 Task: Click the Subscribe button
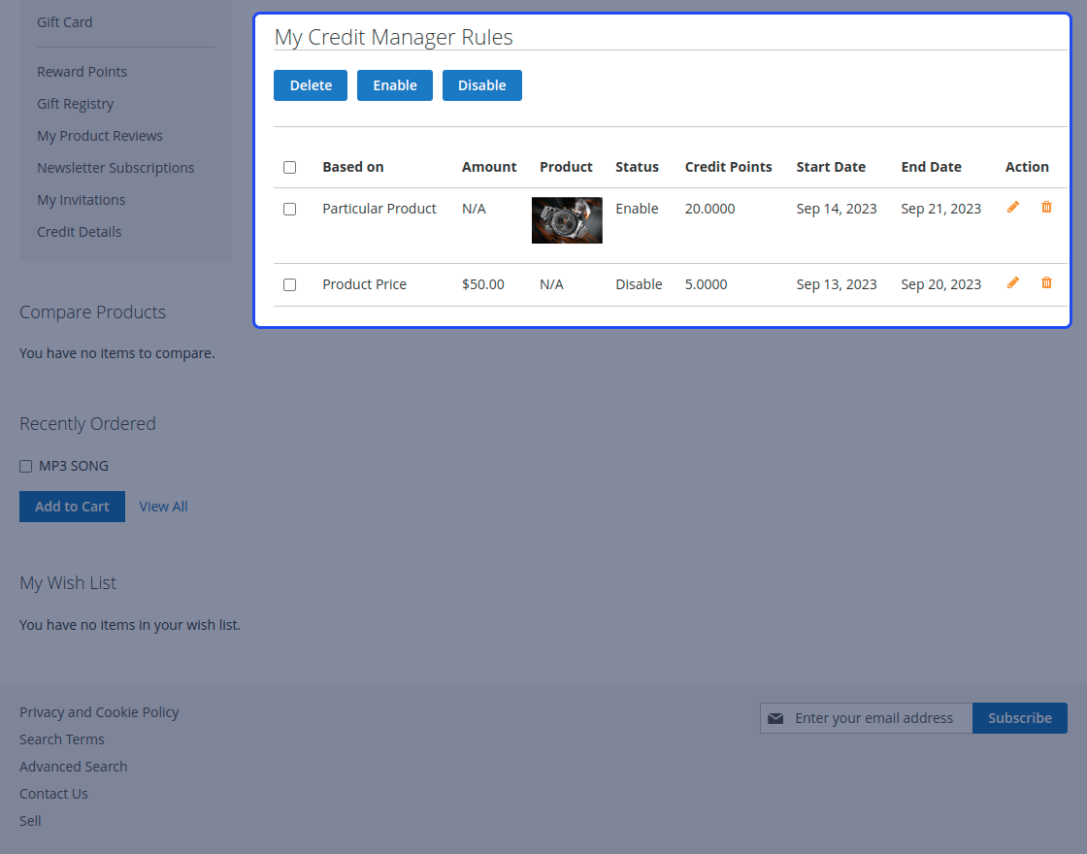[x=1020, y=718]
